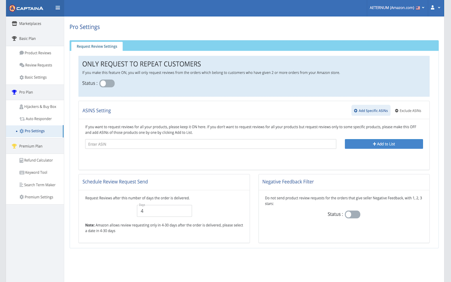Open the hamburger menu next to the logo
The width and height of the screenshot is (451, 282).
[x=57, y=7]
